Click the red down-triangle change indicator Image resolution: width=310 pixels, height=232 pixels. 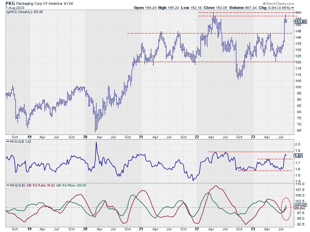click(x=292, y=8)
